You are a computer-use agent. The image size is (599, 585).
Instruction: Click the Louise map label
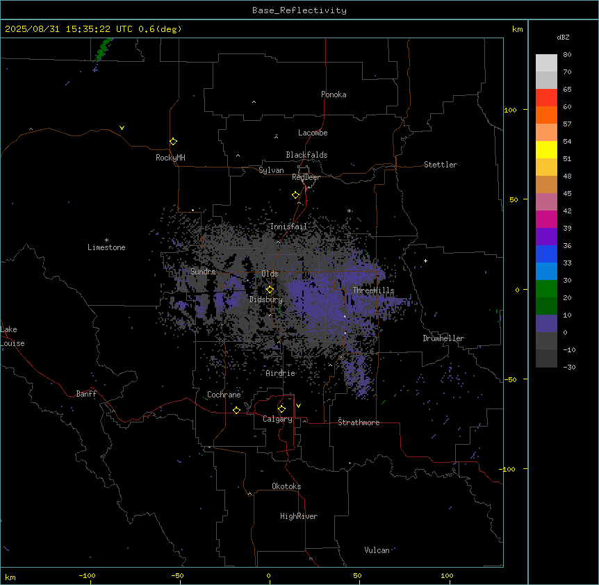[13, 343]
